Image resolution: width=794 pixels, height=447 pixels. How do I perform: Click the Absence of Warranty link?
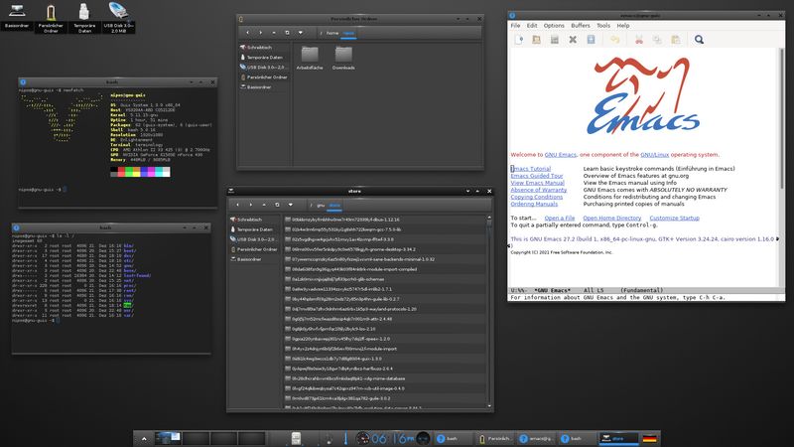coord(538,190)
